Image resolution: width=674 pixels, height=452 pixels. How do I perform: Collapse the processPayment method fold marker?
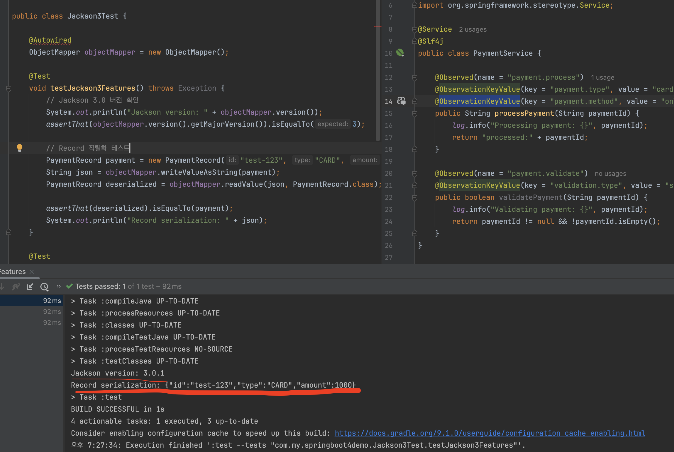415,114
